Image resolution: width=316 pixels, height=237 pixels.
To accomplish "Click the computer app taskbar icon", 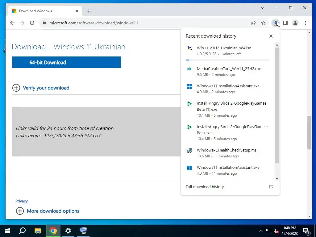I will [x=83, y=231].
